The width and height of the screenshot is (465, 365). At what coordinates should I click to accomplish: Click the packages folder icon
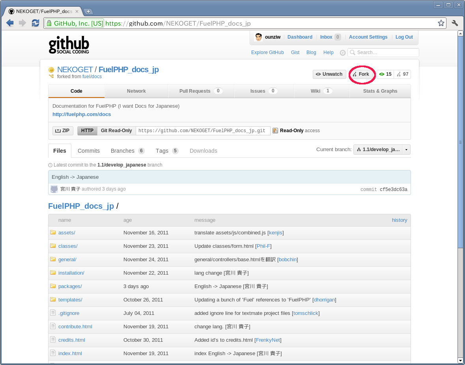click(x=53, y=286)
